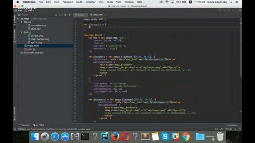The image size is (255, 143).
Task: Open Opera from the dock
Action: click(125, 137)
